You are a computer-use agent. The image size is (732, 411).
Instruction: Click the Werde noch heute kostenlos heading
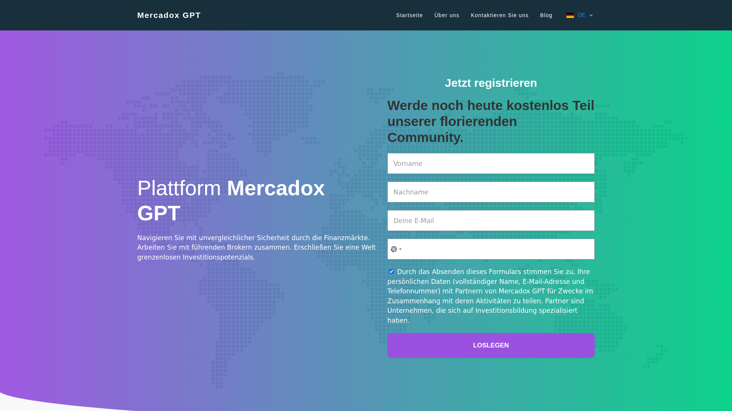(x=491, y=121)
